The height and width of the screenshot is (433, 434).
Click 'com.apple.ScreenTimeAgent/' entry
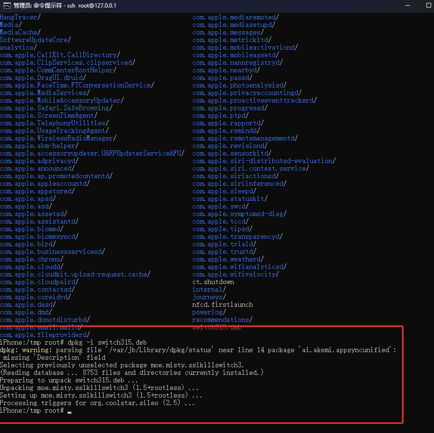click(48, 115)
